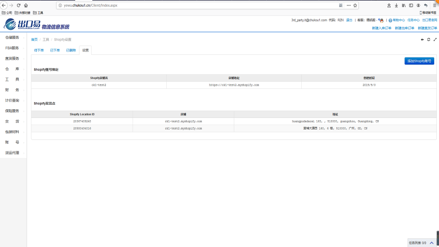Open the 工具 bookmarks folder

pyautogui.click(x=38, y=13)
